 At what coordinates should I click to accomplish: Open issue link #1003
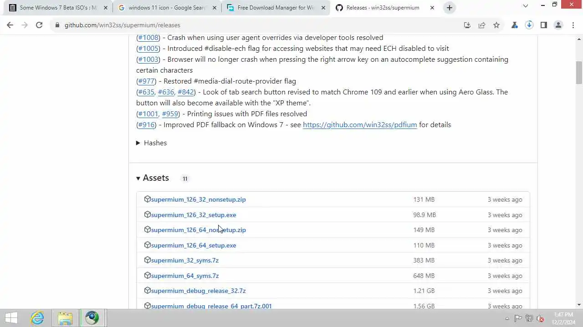[148, 59]
